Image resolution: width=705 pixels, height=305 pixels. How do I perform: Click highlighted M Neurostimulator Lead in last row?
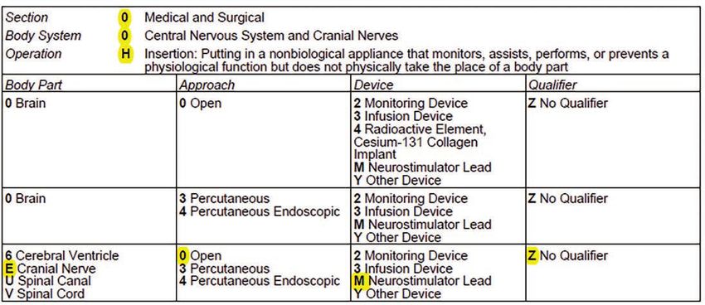pos(422,281)
